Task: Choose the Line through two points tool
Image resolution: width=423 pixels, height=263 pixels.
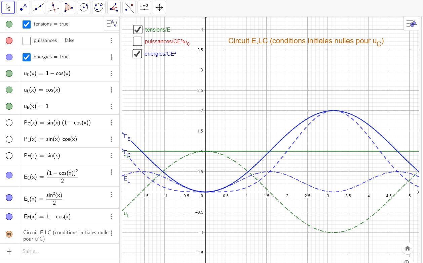Action: coord(38,7)
